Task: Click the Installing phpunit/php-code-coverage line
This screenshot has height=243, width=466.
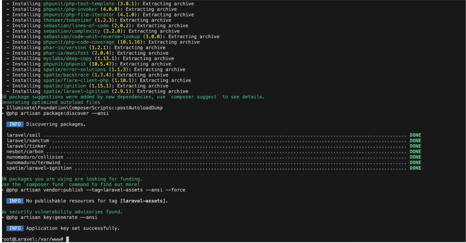Action: (x=103, y=42)
